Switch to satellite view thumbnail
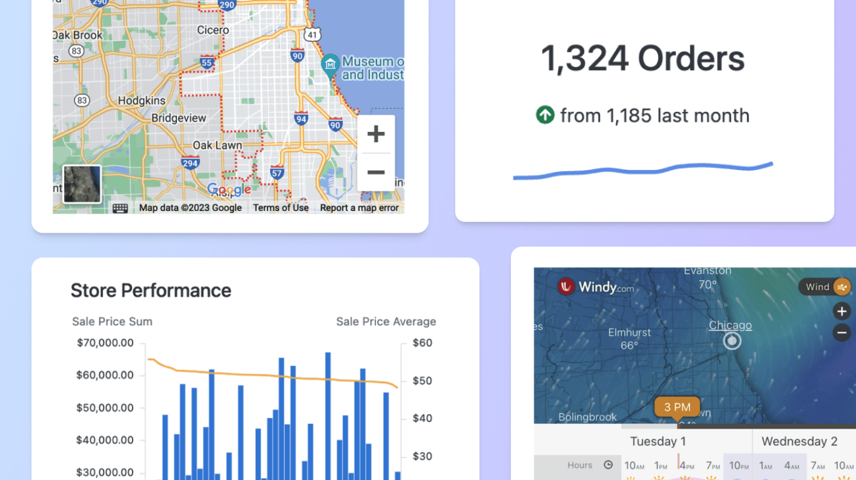 pos(82,184)
